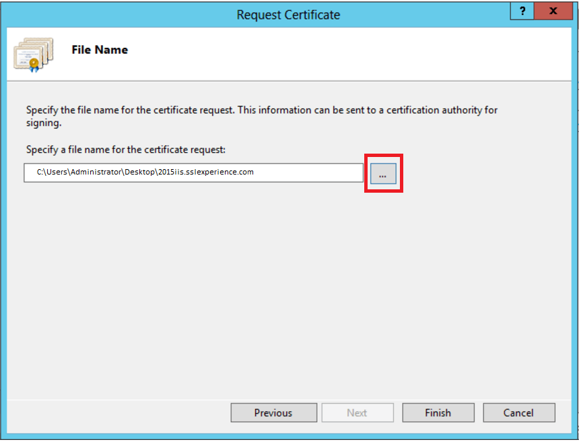Click the "..." browse button

pos(382,174)
